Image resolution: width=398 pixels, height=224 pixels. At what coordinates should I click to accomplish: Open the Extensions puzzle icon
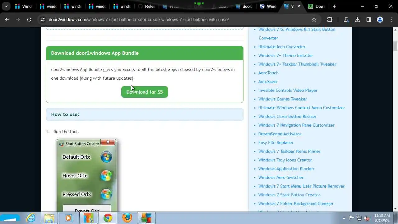tap(330, 20)
